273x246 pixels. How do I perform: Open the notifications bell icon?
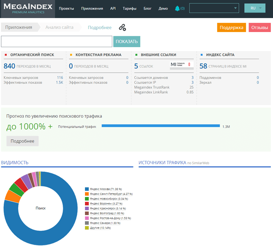177,8
